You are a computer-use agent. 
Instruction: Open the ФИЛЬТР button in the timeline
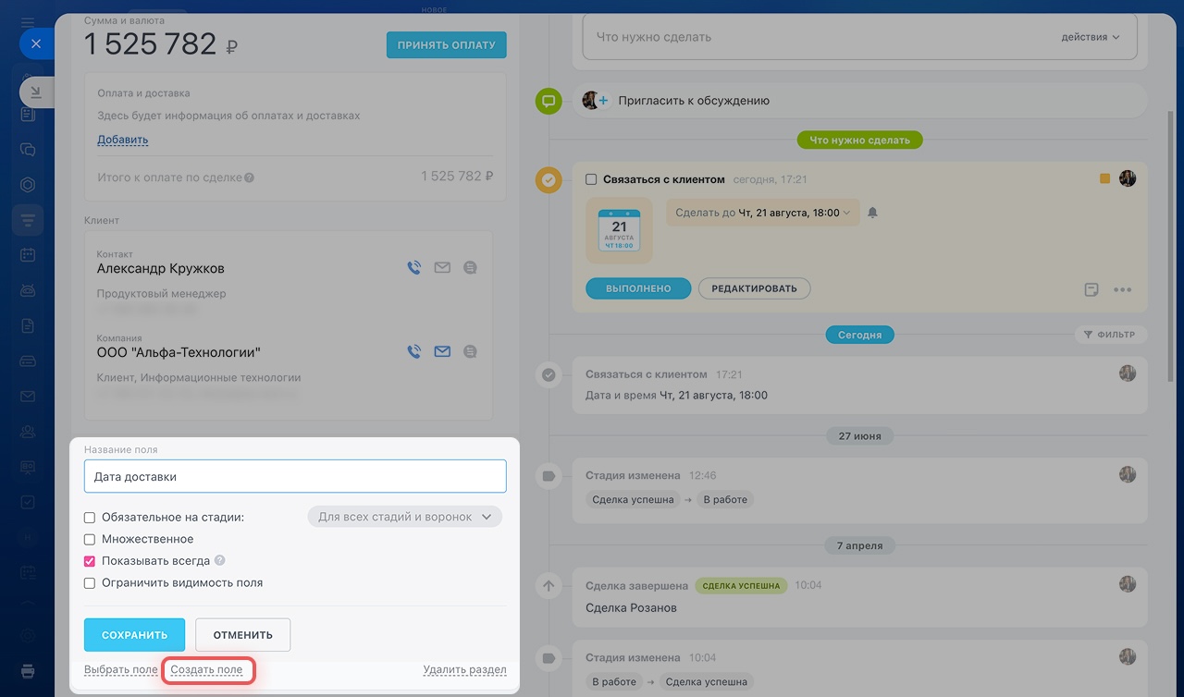(x=1111, y=335)
